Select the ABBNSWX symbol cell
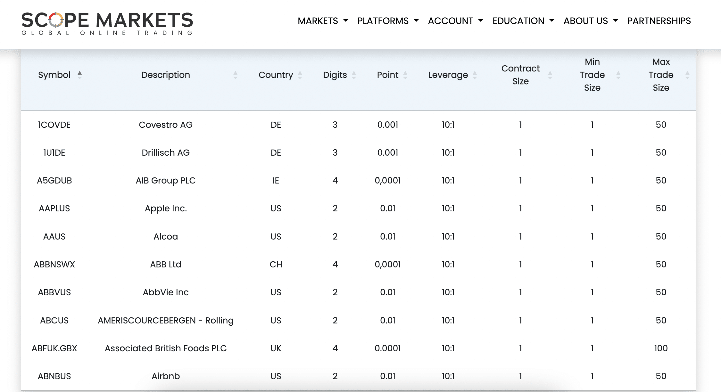Screen dimensions: 721x392 (54, 265)
